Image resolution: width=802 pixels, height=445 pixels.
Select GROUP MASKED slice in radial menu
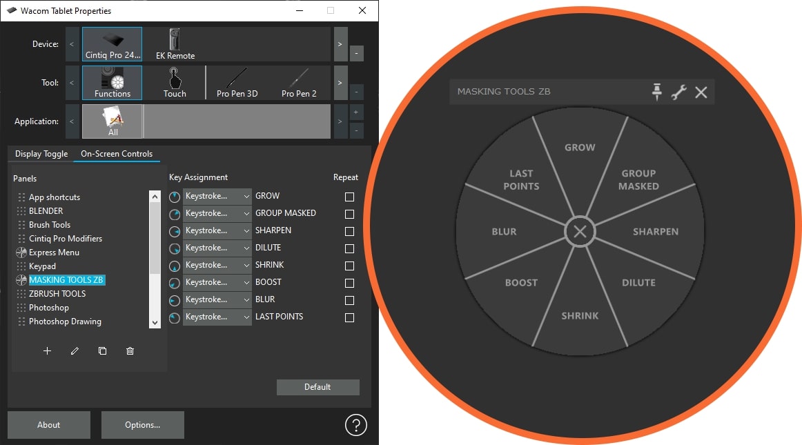point(638,179)
